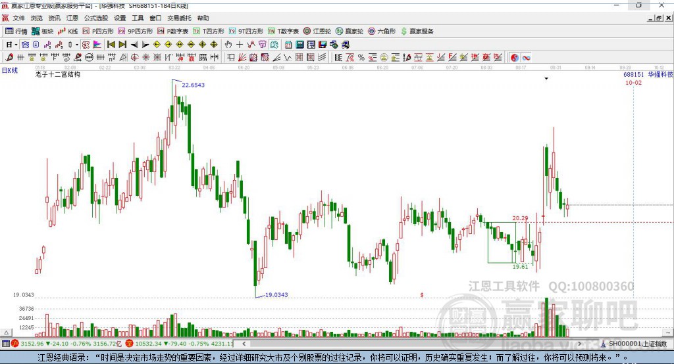This screenshot has width=674, height=364.
Task: Step back using the black left triangle
Action: pos(134,45)
